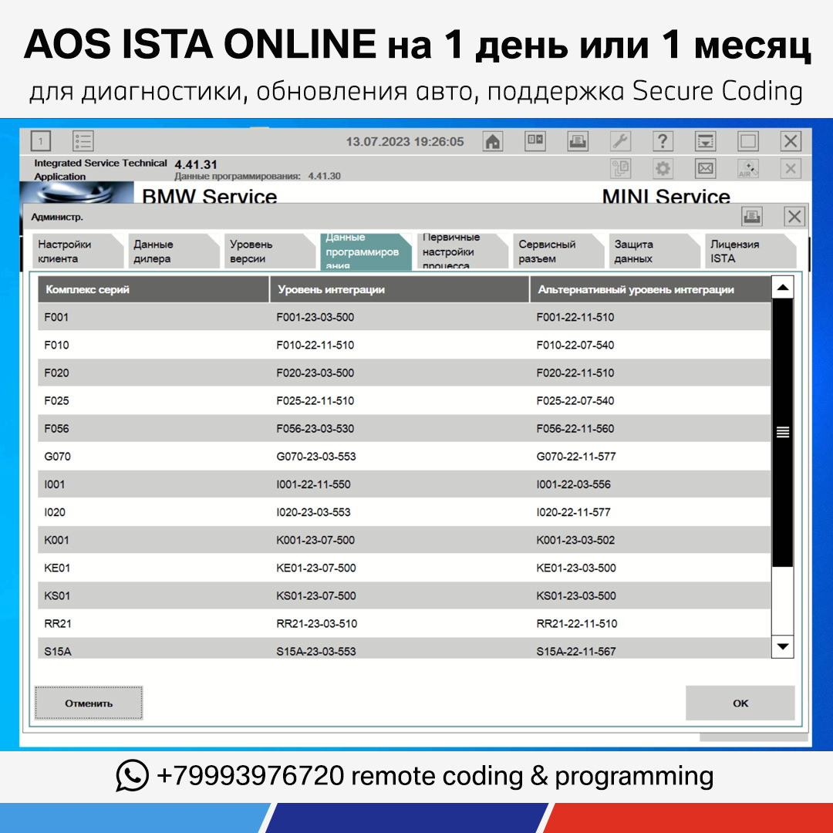This screenshot has width=833, height=833.
Task: Click the date and time 13.07.2023 19:26:05
Action: [x=405, y=142]
